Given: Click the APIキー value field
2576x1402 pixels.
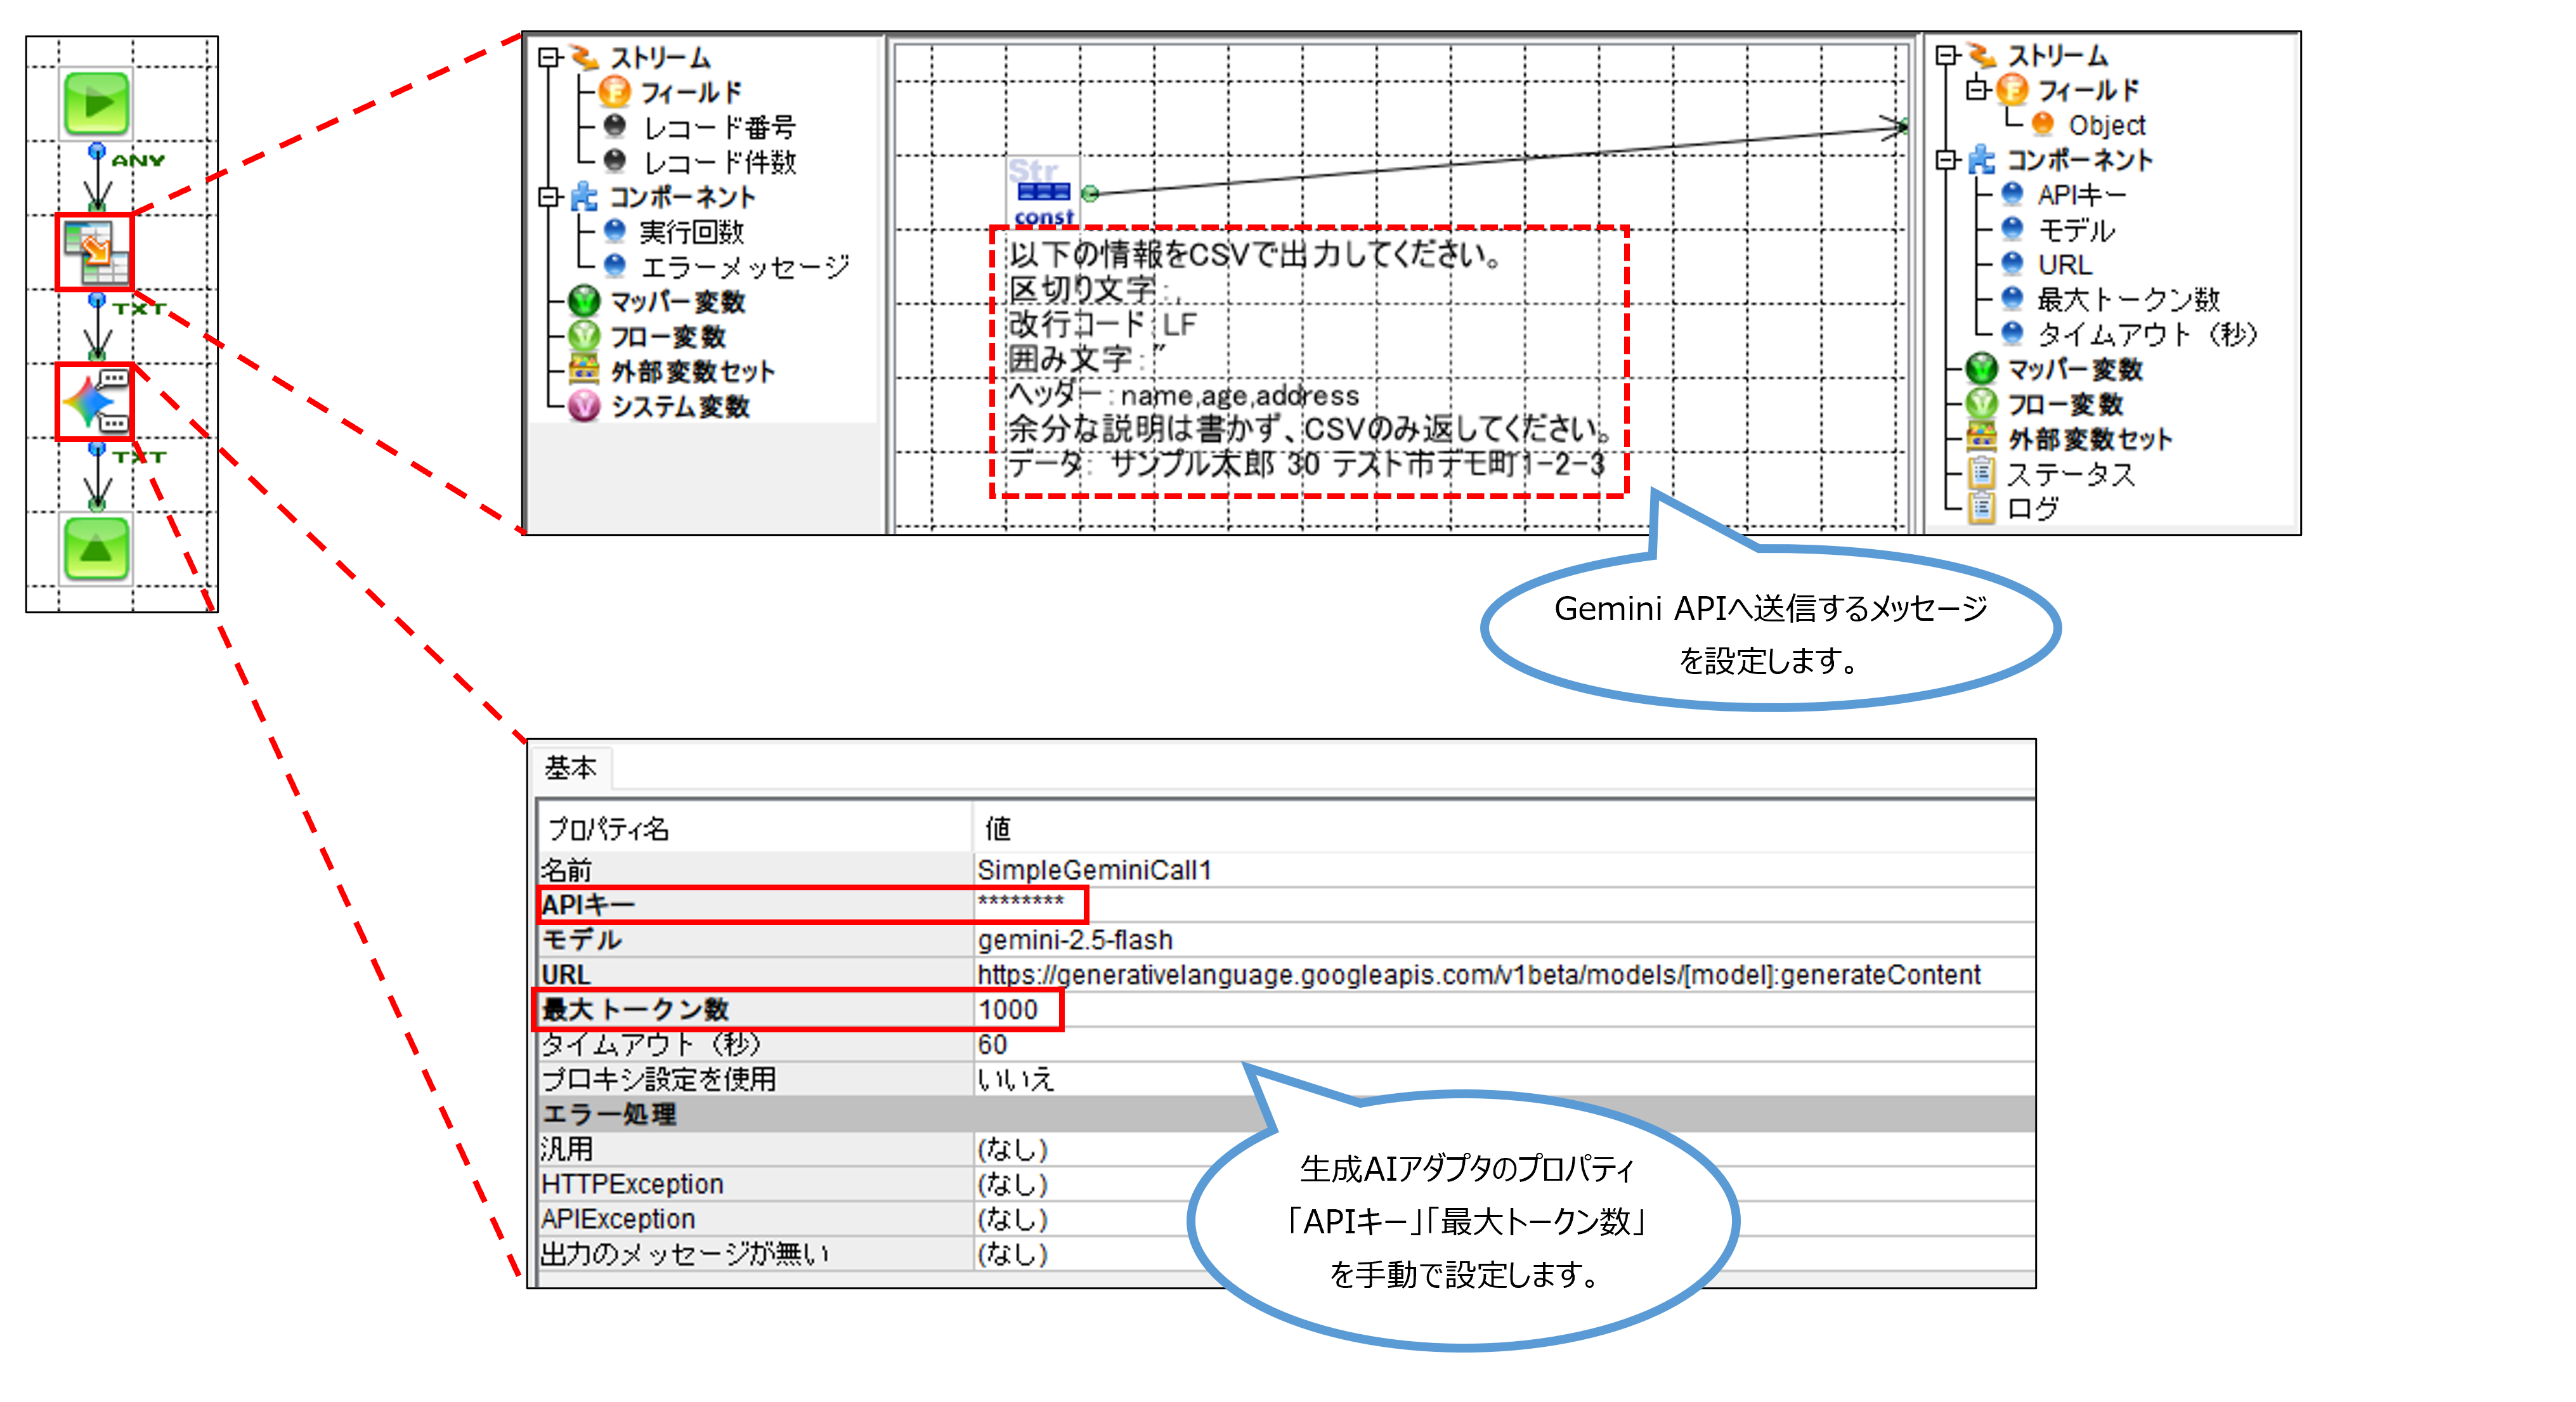Looking at the screenshot, I should point(1021,904).
